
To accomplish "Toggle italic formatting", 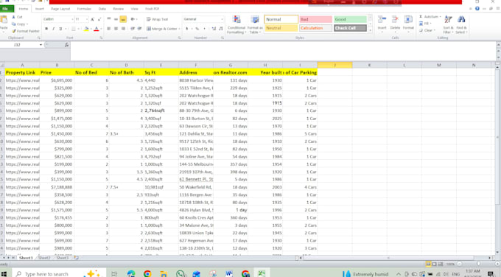I will 53,29.
